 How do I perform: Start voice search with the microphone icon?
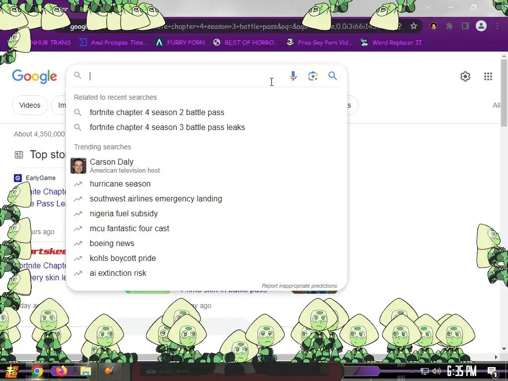[x=293, y=76]
